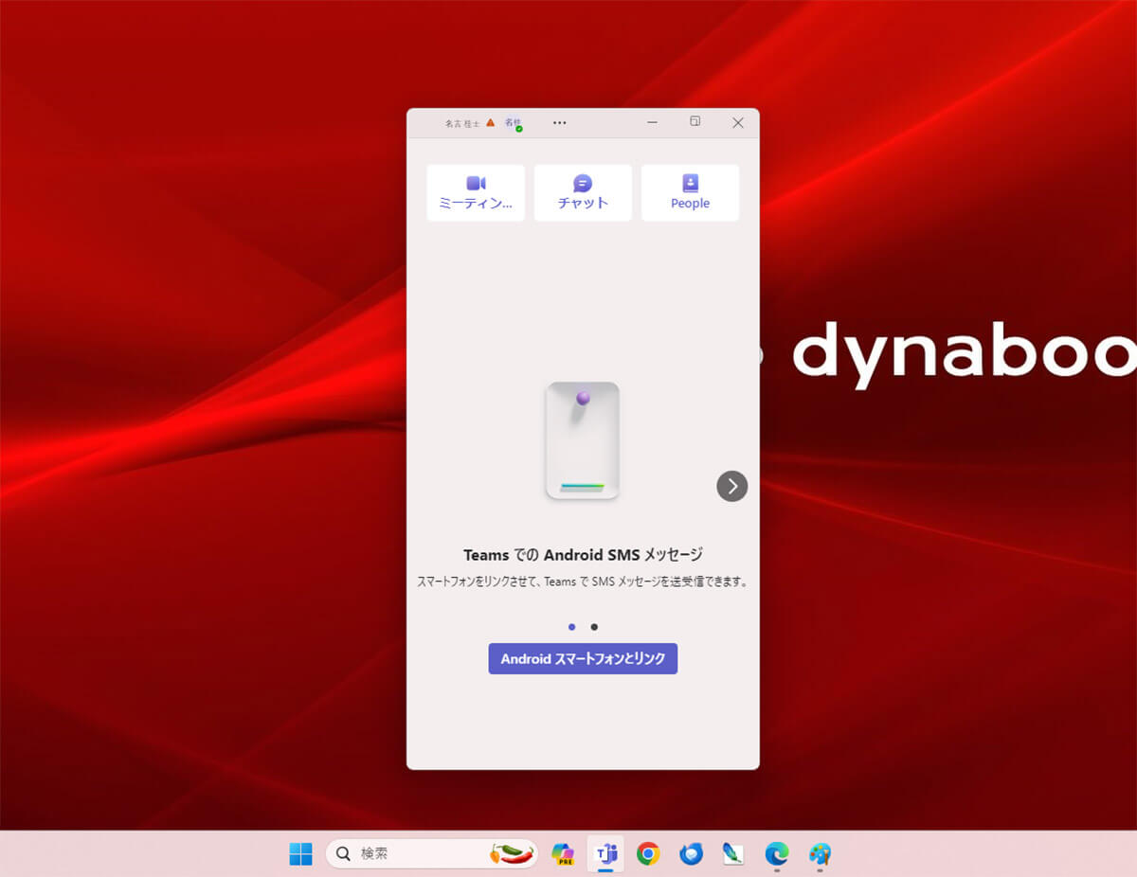Open the feather quill app in taskbar
Screen dimensions: 1137x877
click(733, 854)
